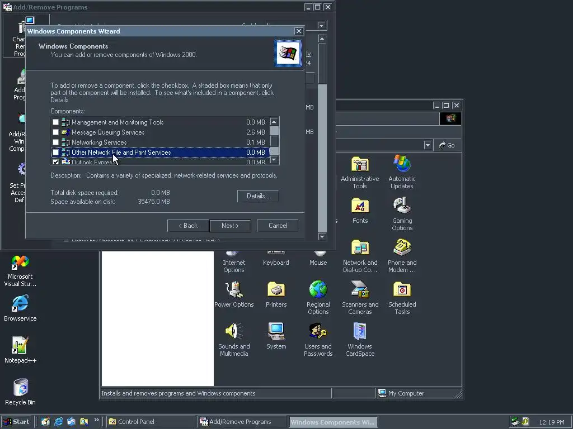
Task: Select the Notepad++ desktop shortcut
Action: 20,350
